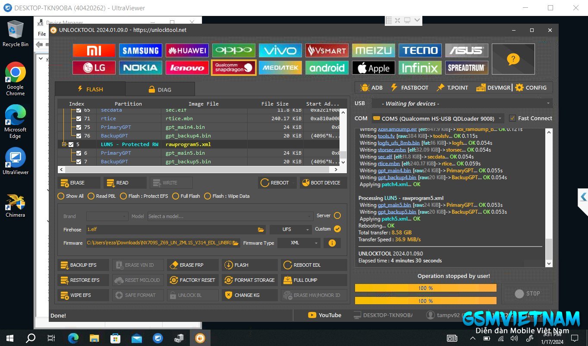Click the upper 100 % progress bar
This screenshot has height=346, width=588.
tap(425, 288)
